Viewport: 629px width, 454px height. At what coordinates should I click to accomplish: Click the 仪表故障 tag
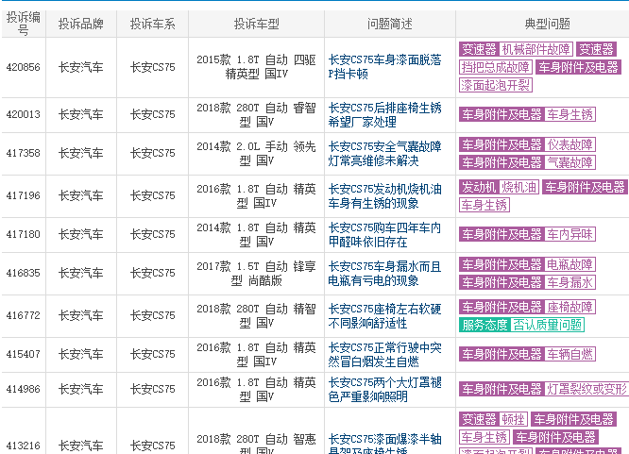coord(570,144)
